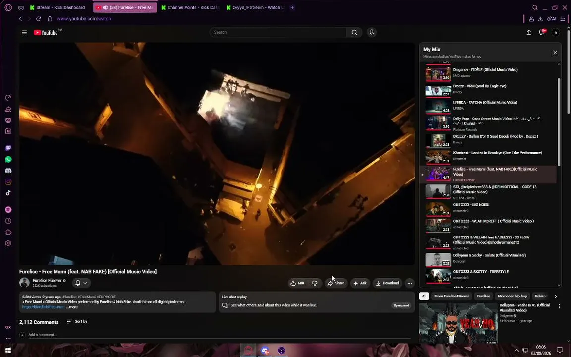This screenshot has width=571, height=357.
Task: Open the browser AI assistant button
Action: [x=552, y=18]
